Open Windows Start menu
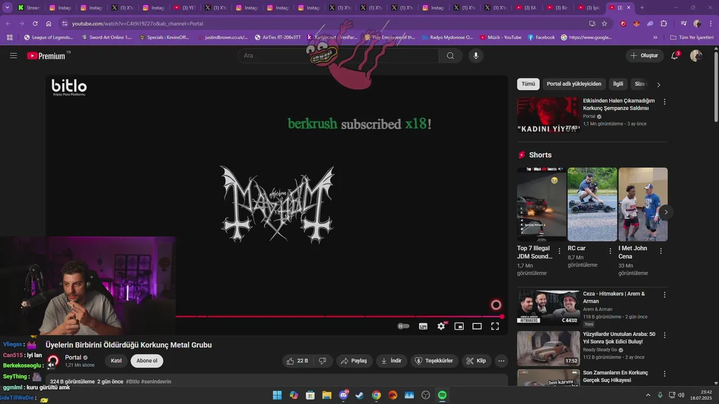This screenshot has height=404, width=719. [277, 395]
